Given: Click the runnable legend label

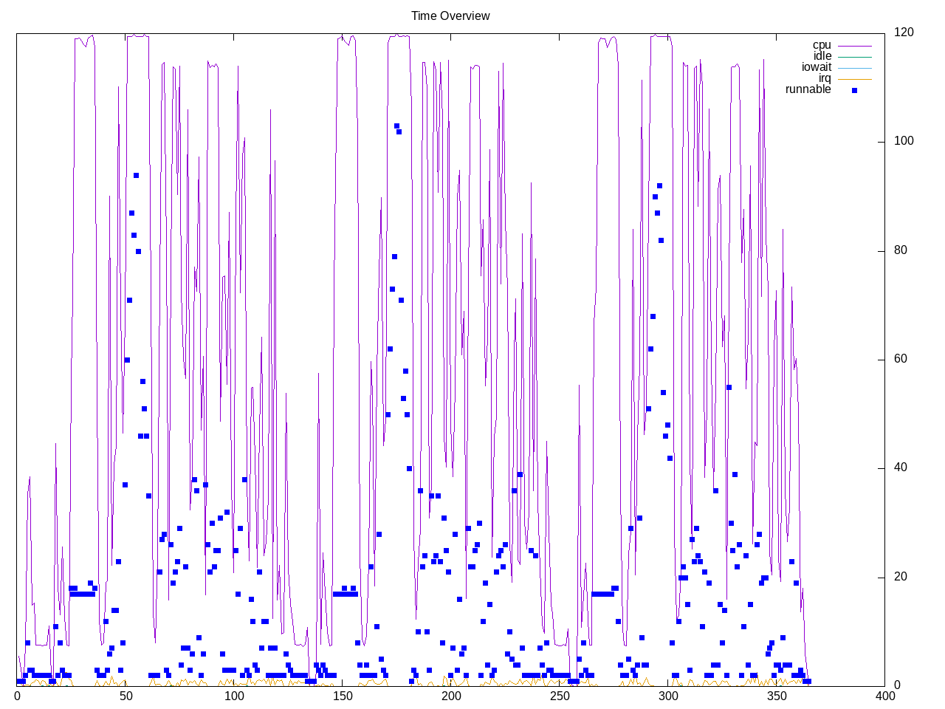Looking at the screenshot, I should click(x=808, y=89).
